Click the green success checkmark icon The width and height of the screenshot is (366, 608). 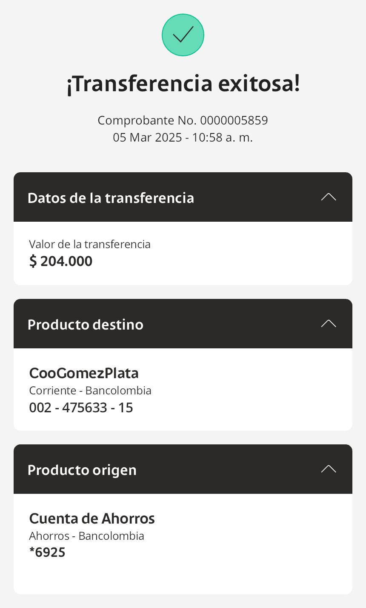tap(183, 35)
